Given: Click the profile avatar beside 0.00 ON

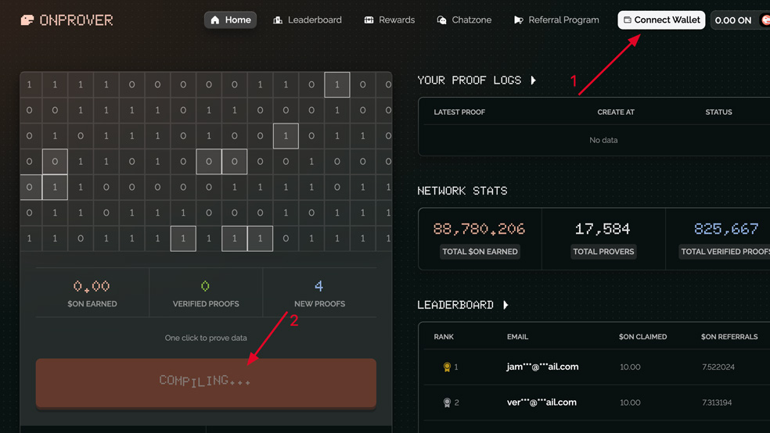Looking at the screenshot, I should [x=765, y=20].
